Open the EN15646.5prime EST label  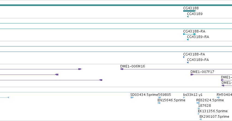coord(171,100)
